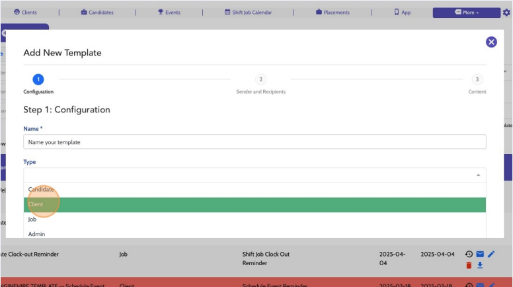Click mail icon for Clock-out Reminder template
This screenshot has height=287, width=513.
pos(480,254)
